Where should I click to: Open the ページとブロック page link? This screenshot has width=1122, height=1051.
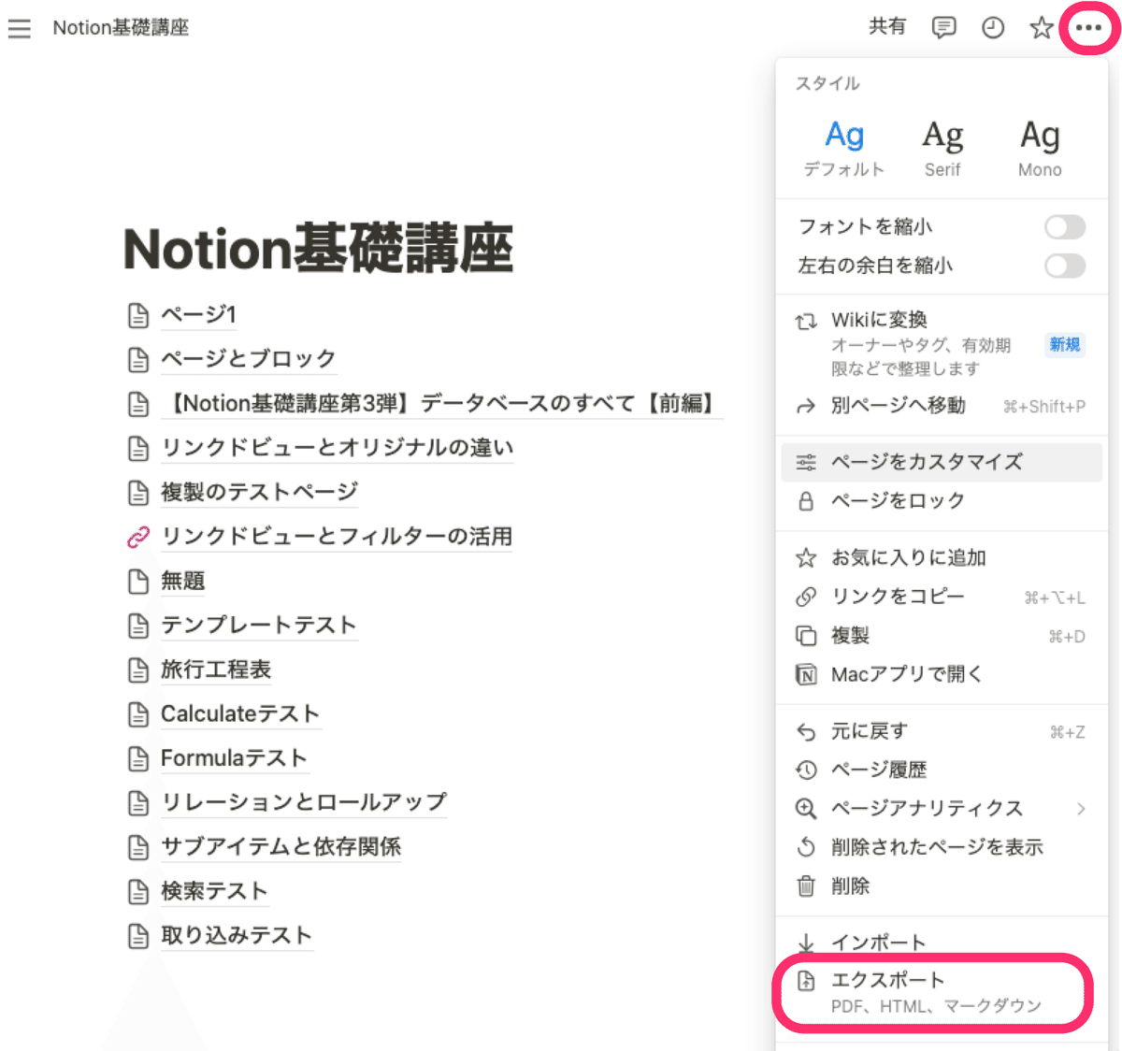(x=248, y=359)
